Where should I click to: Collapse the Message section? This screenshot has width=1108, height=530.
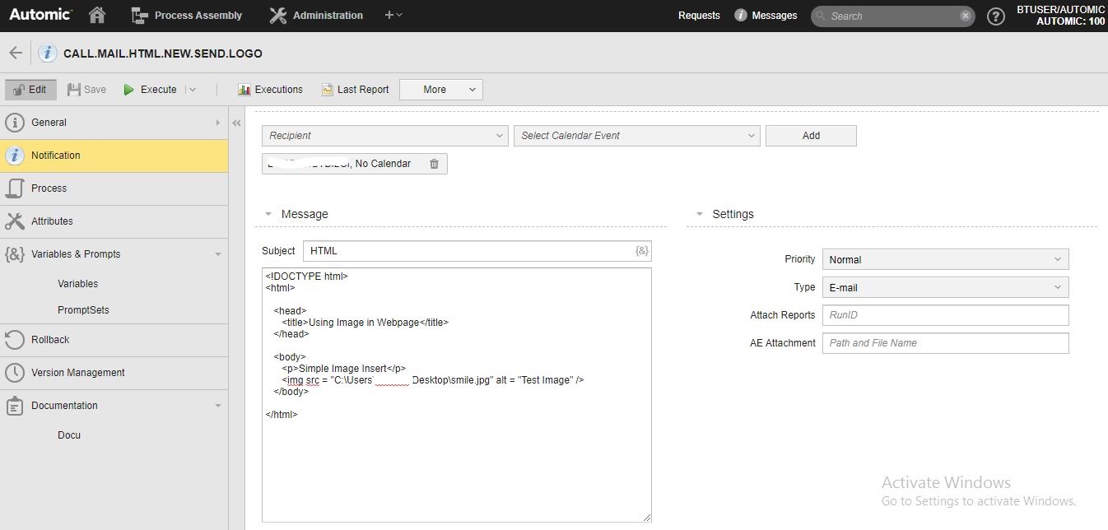pyautogui.click(x=268, y=213)
